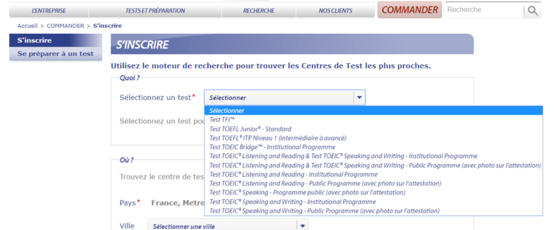Select Test TOEFL Junior Standard option

[250, 129]
